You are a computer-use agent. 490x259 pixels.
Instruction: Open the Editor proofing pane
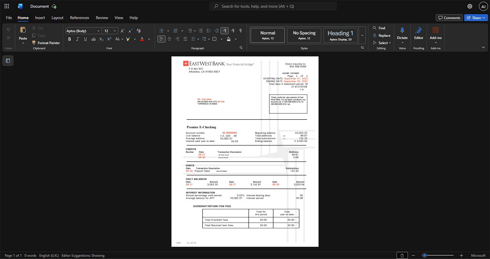419,34
